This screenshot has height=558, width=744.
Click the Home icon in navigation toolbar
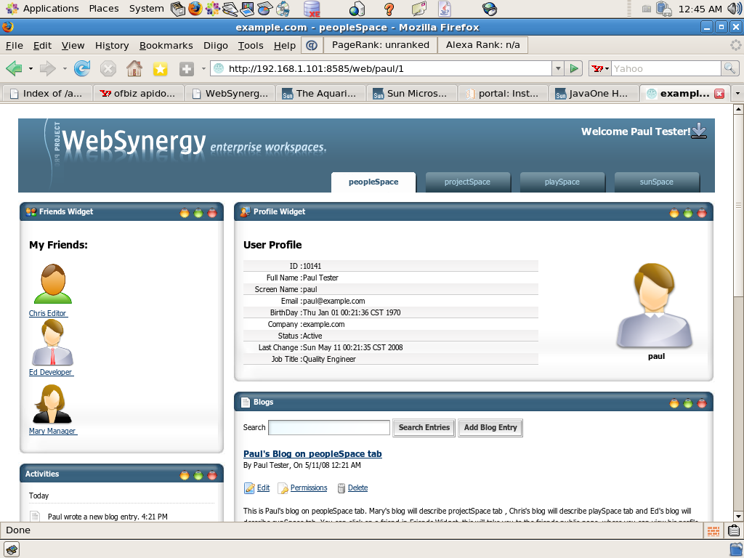(x=134, y=68)
